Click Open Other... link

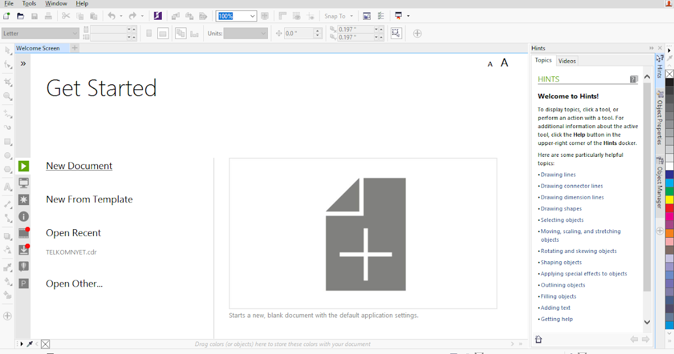74,284
